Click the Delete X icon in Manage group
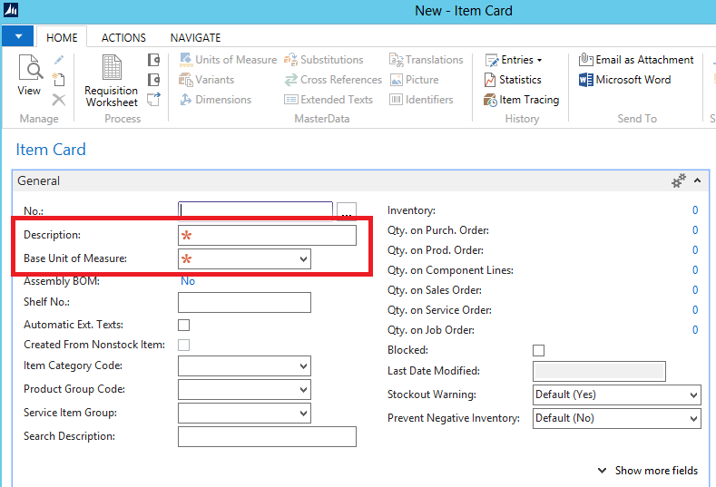This screenshot has height=487, width=716. 58,100
